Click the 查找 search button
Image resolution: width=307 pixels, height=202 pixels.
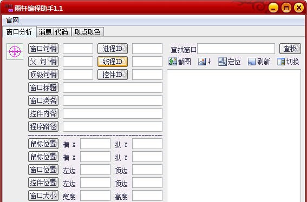point(290,49)
